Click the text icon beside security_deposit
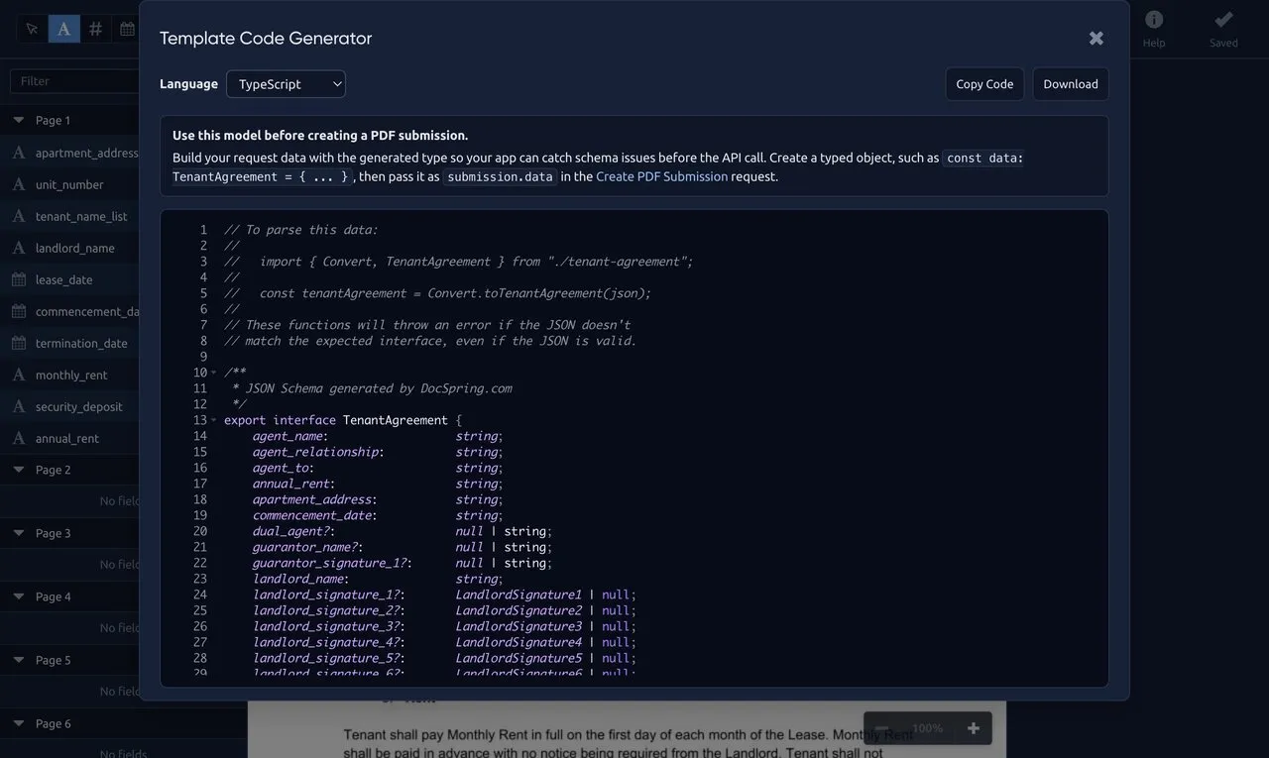 pos(19,406)
